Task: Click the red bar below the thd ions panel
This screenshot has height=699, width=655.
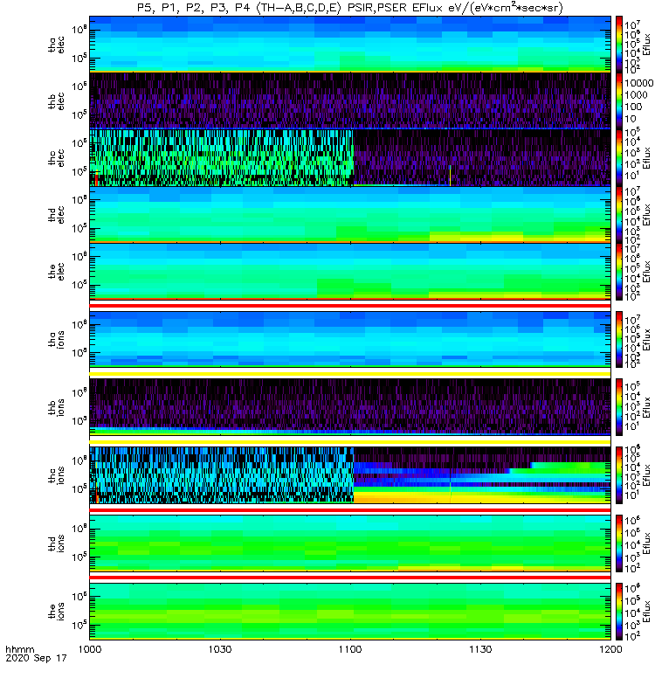Action: (x=350, y=578)
